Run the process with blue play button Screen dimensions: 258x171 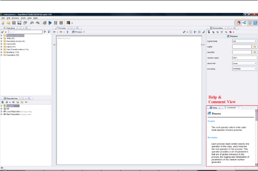click(50, 23)
